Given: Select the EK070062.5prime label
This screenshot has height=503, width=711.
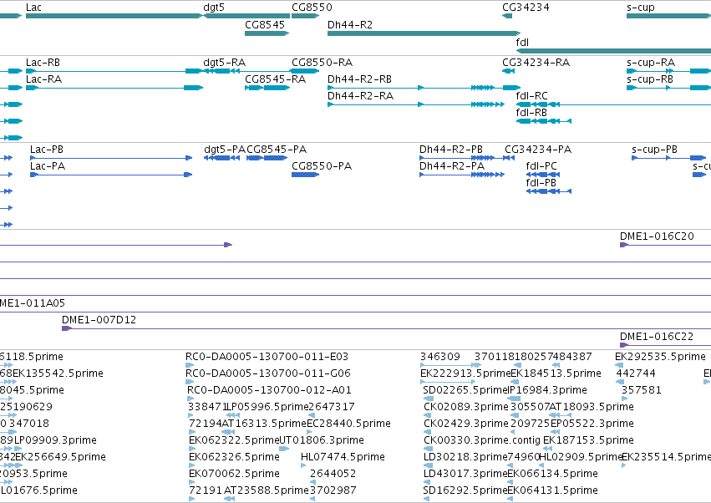Looking at the screenshot, I should pyautogui.click(x=234, y=474).
